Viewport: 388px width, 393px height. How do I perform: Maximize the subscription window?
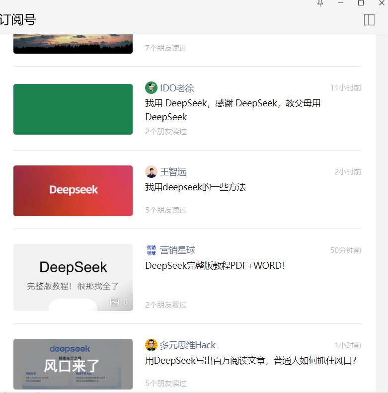pos(361,3)
